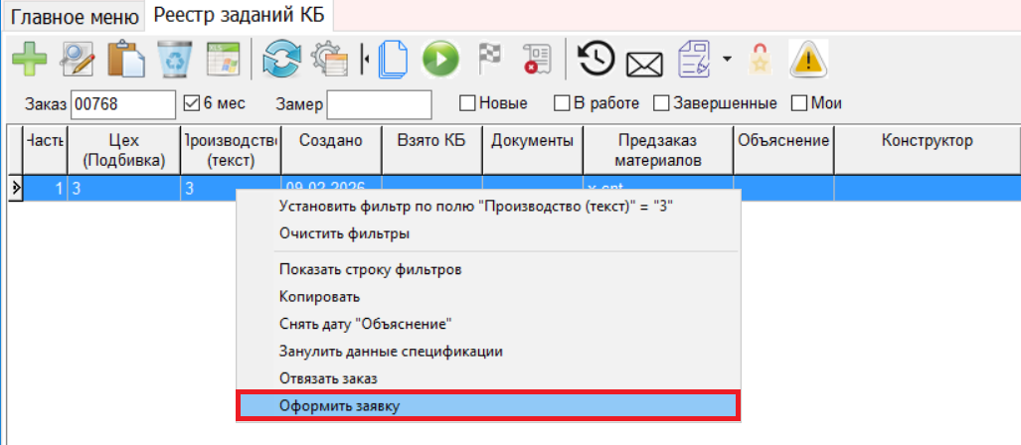
Task: Tick the "Завершенные" checkbox
Action: tap(660, 103)
